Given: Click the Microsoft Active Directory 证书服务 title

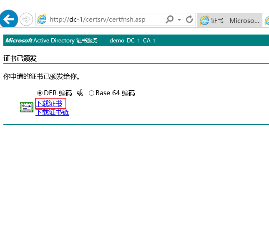Looking at the screenshot, I should [52, 40].
